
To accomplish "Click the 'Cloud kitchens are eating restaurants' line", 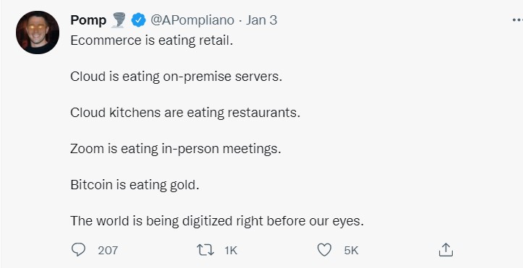I will tap(185, 113).
